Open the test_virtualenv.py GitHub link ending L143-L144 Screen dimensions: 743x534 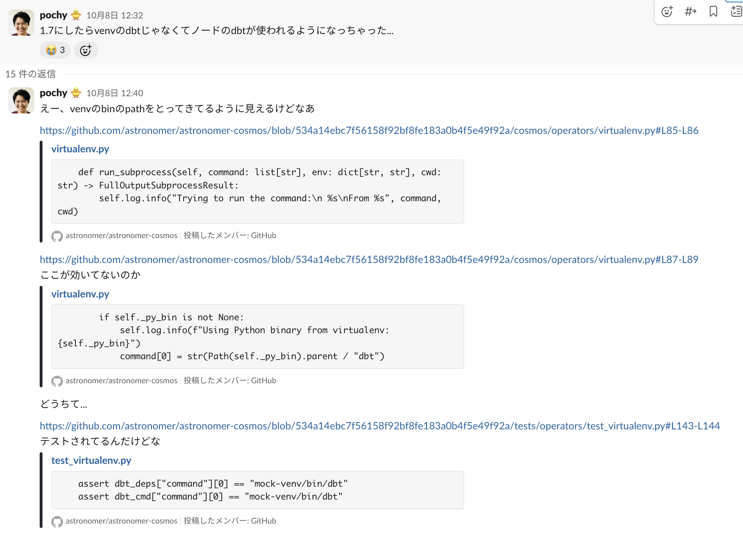(x=379, y=426)
